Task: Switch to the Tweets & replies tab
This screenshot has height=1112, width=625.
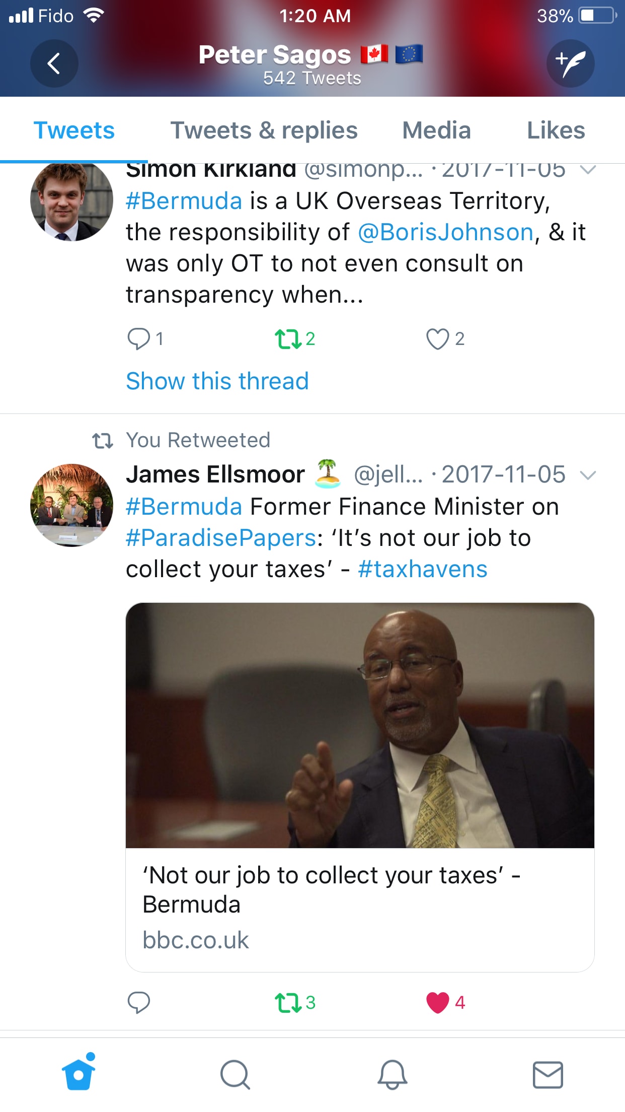Action: pos(264,130)
